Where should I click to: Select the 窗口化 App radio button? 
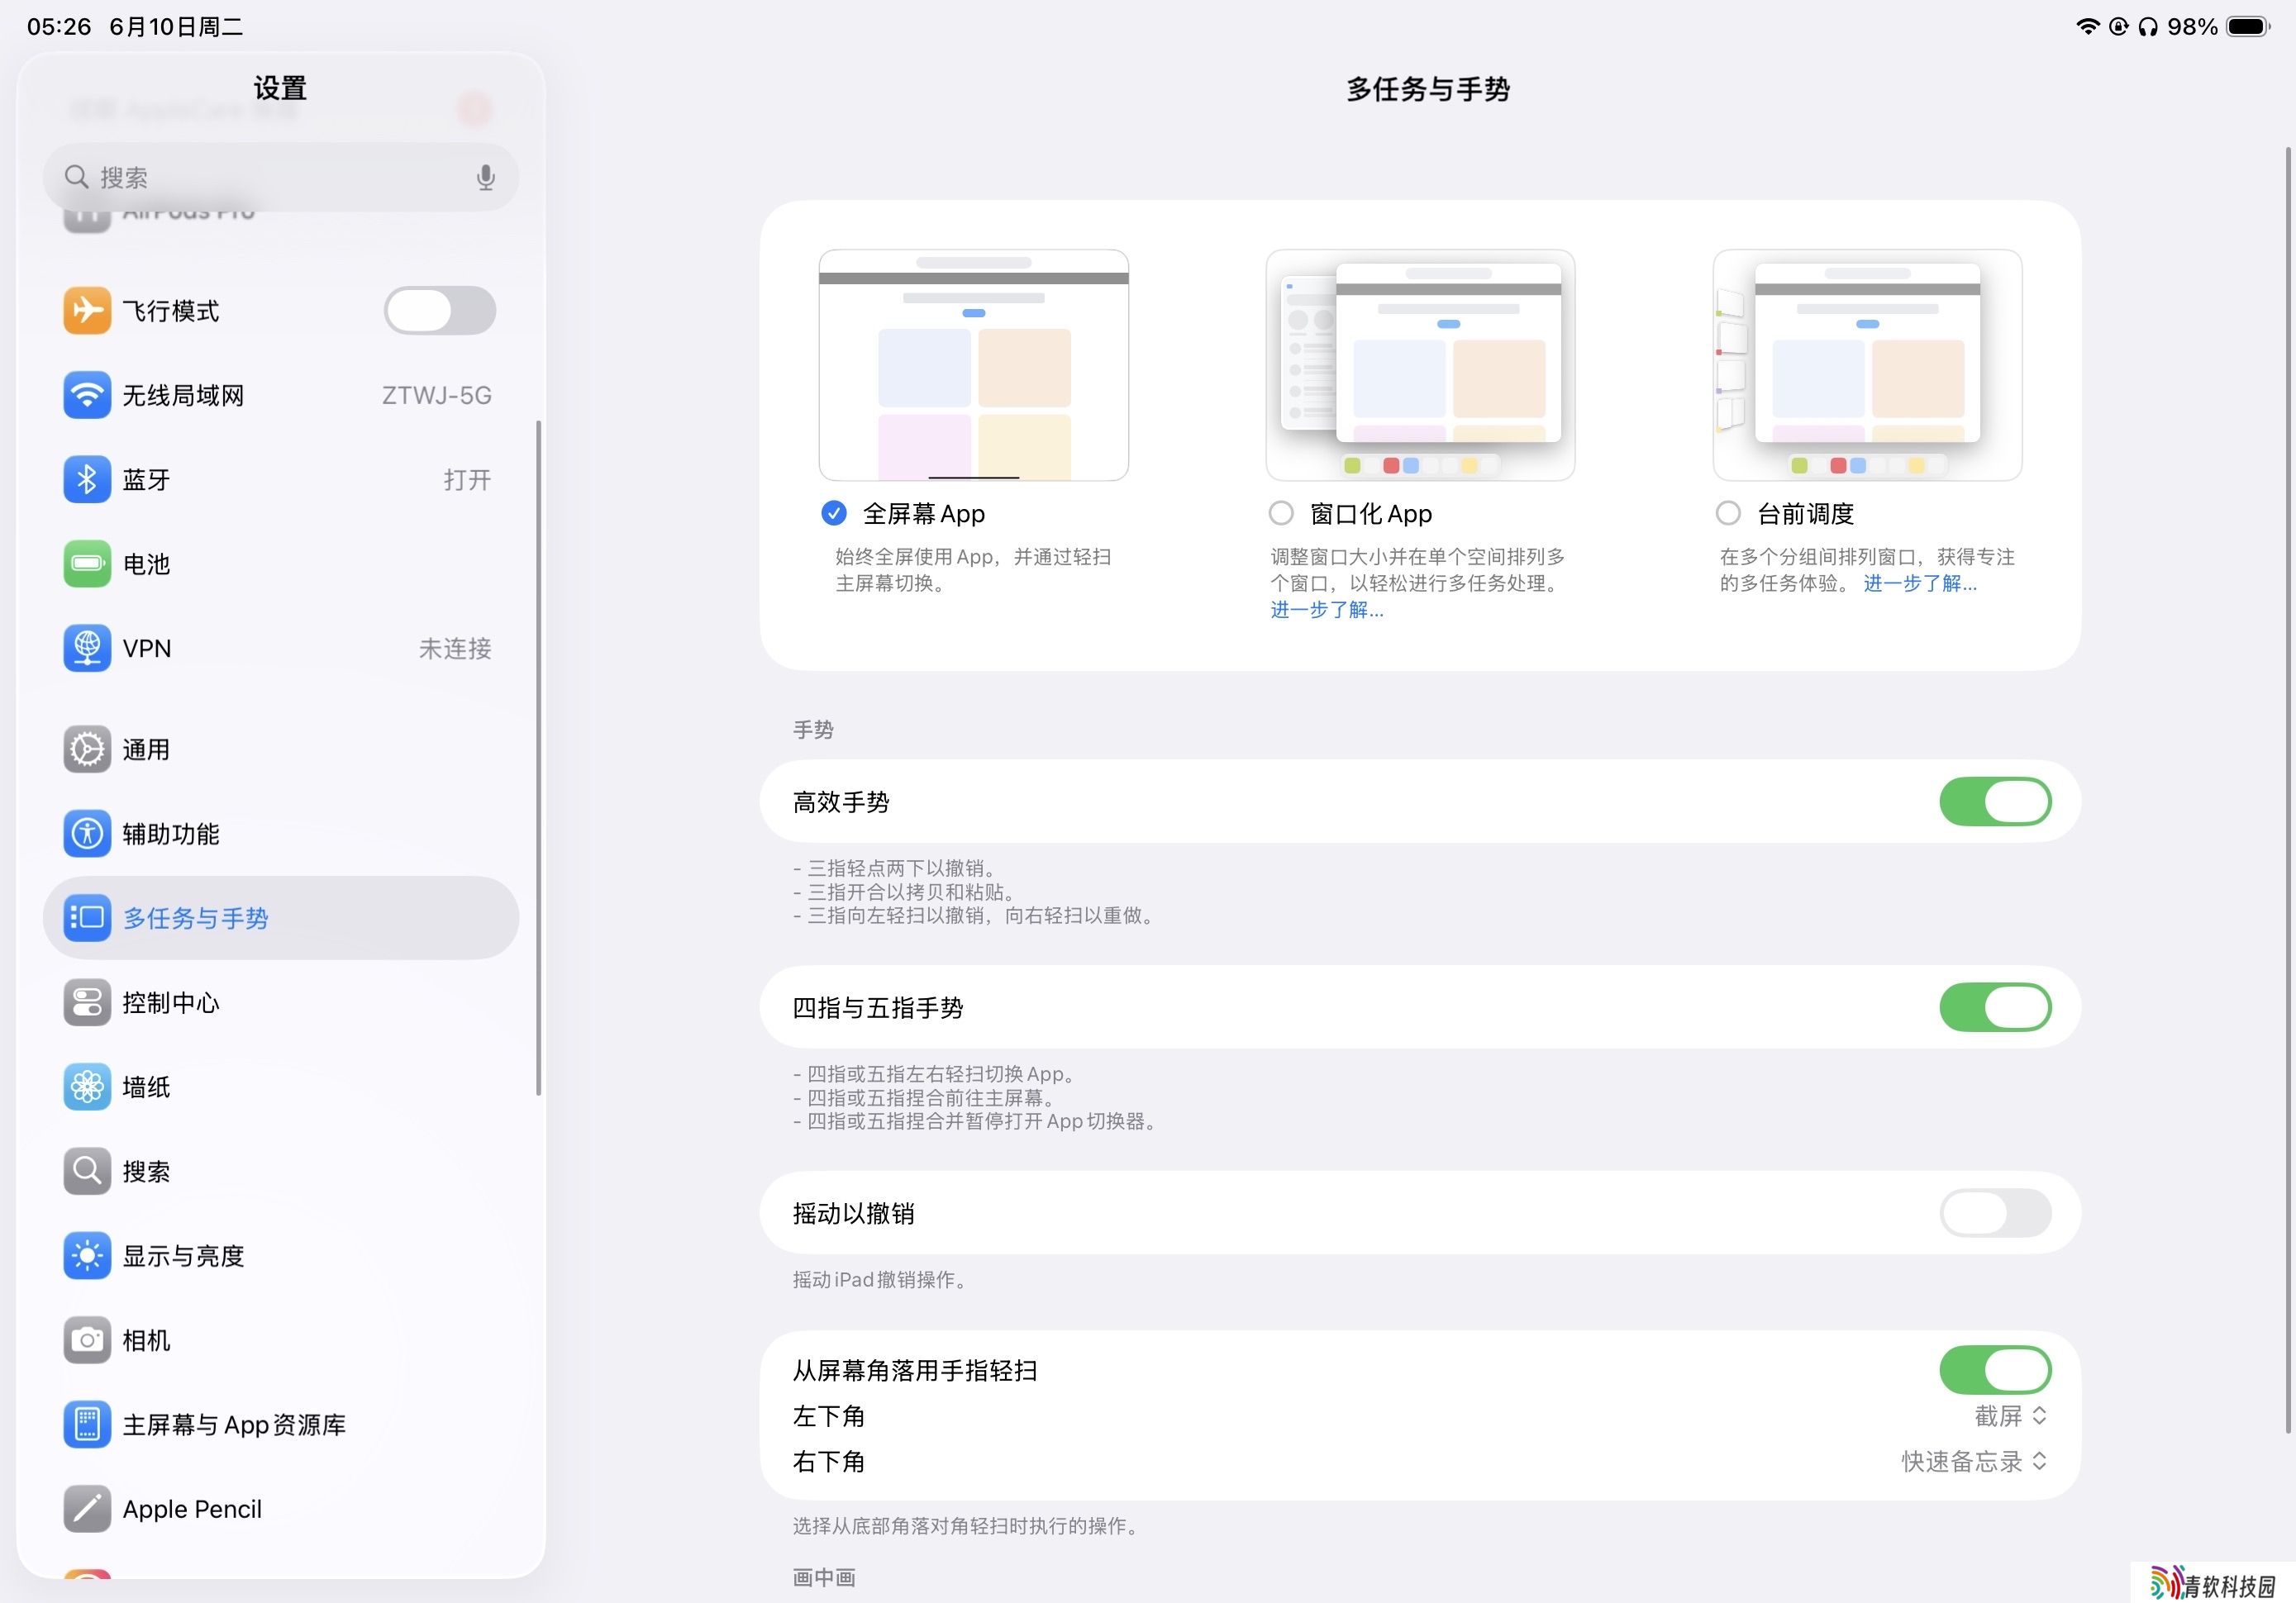[x=1280, y=513]
